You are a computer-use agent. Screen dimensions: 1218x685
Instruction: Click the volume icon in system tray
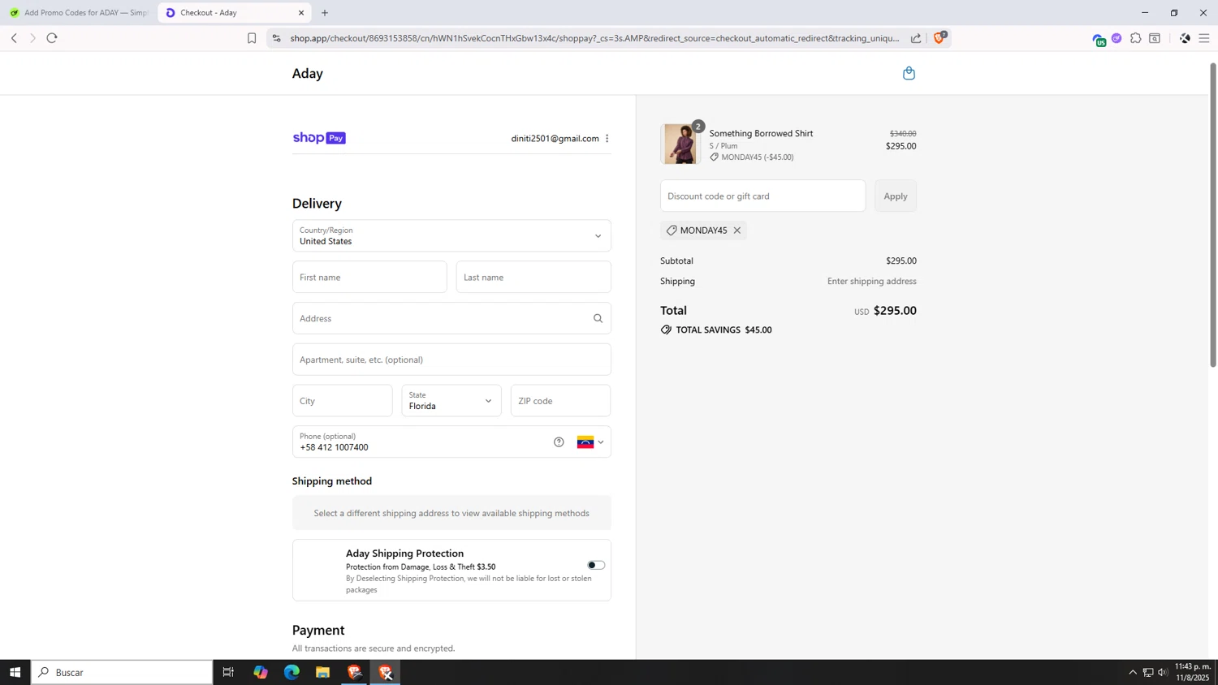pyautogui.click(x=1163, y=672)
